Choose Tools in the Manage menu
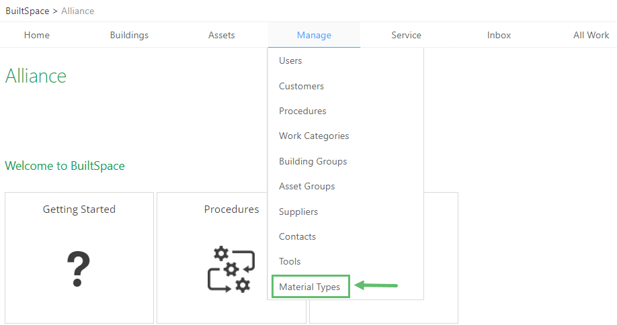The width and height of the screenshot is (617, 325). pos(290,261)
